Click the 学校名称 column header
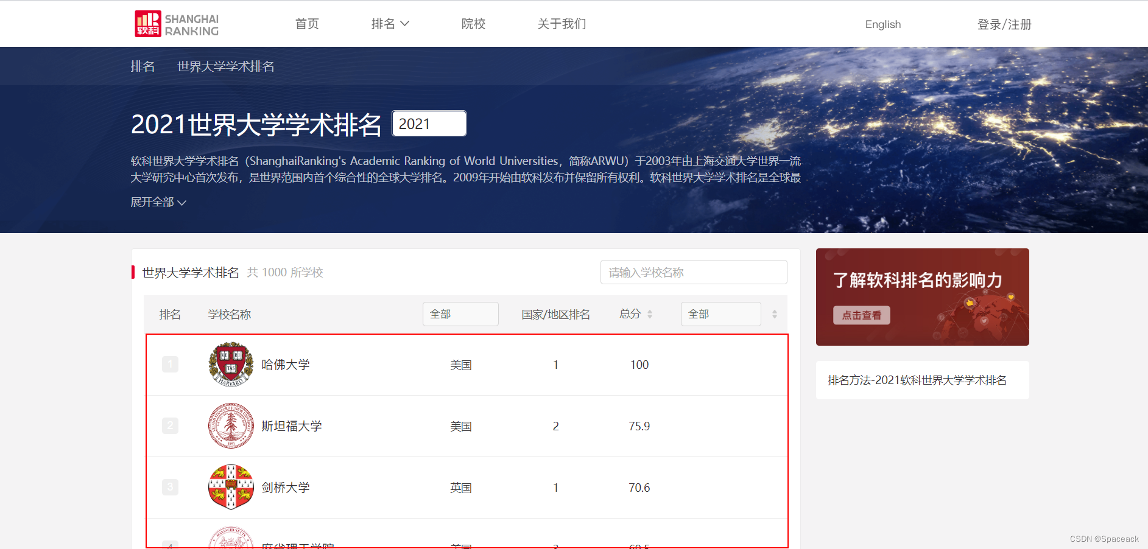This screenshot has width=1148, height=549. (230, 314)
